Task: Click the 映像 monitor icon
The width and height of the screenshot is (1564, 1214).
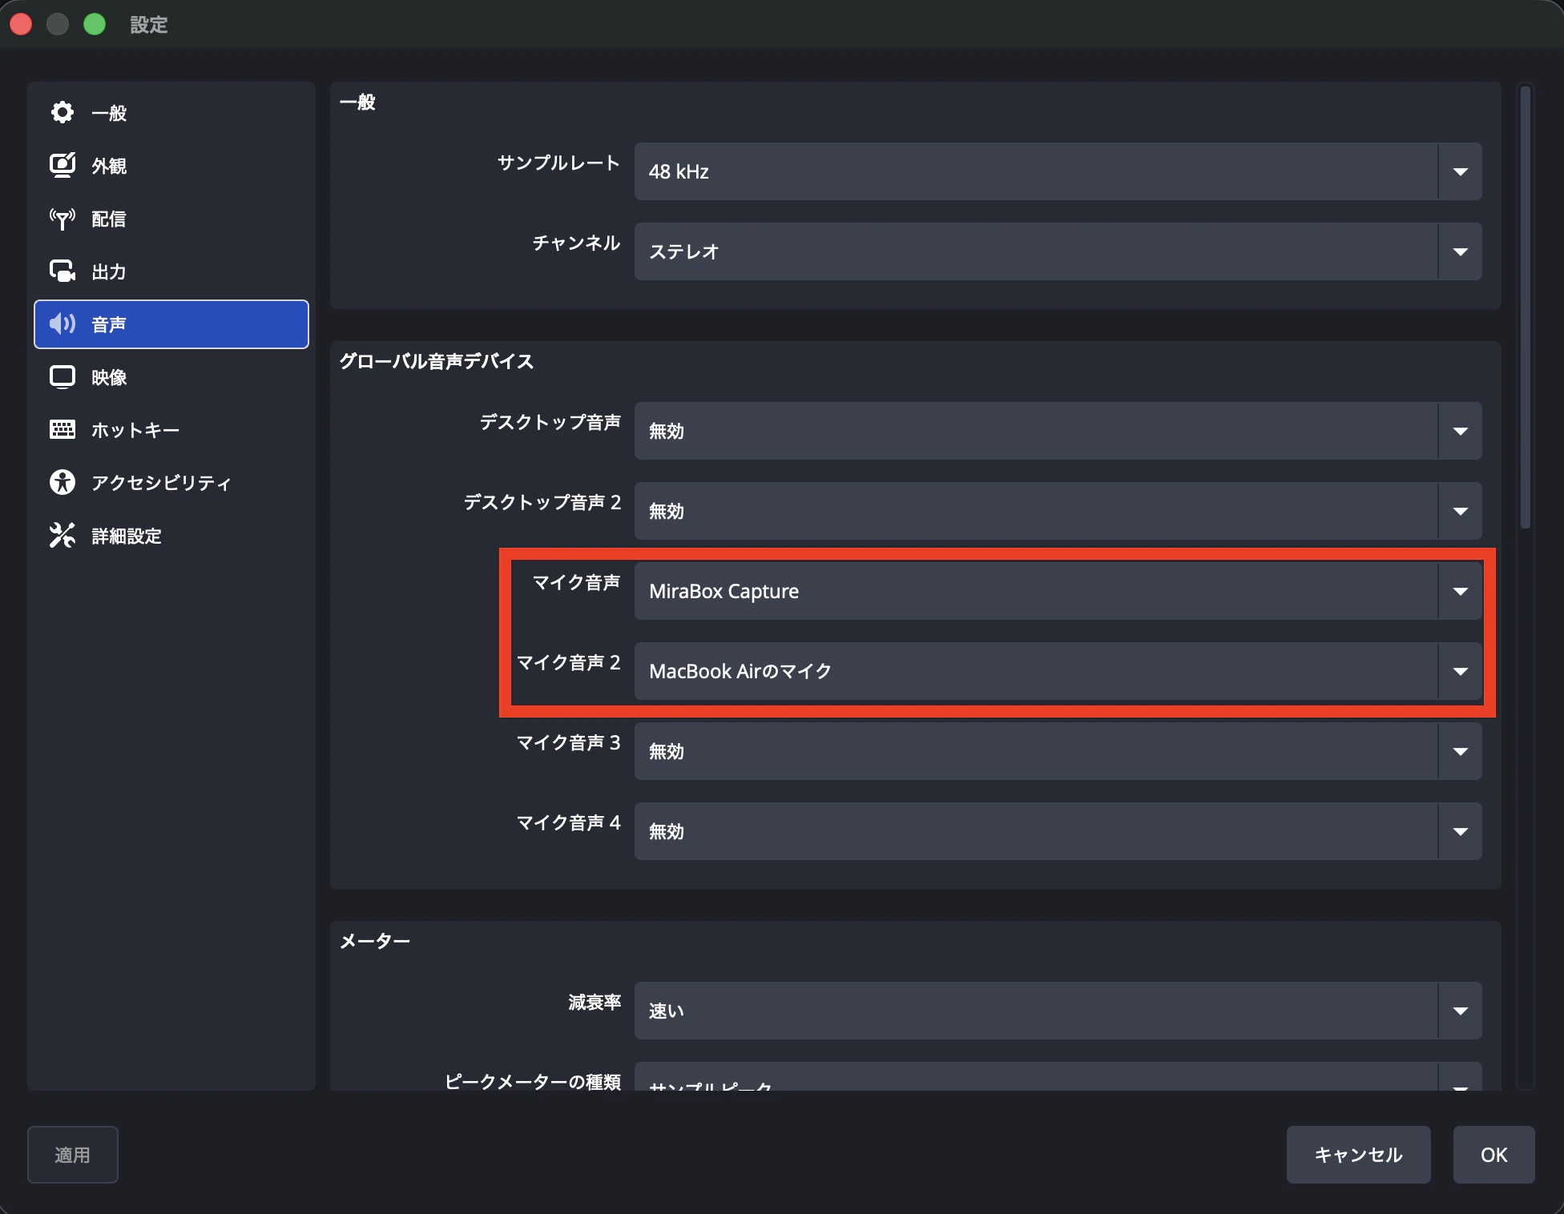Action: click(62, 376)
